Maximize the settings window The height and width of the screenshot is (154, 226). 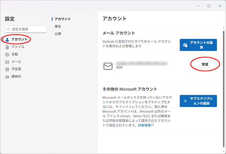coord(209,6)
